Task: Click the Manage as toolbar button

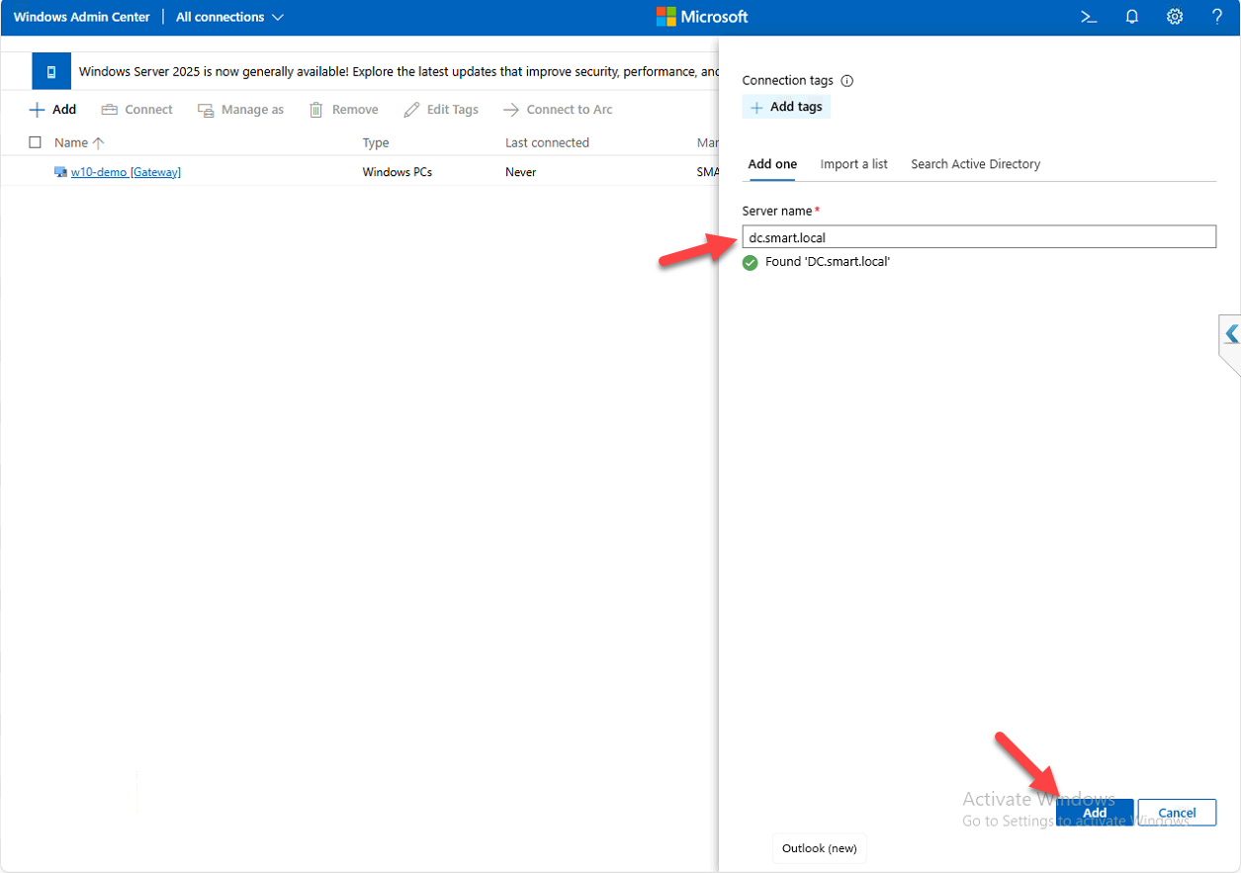Action: coord(240,110)
